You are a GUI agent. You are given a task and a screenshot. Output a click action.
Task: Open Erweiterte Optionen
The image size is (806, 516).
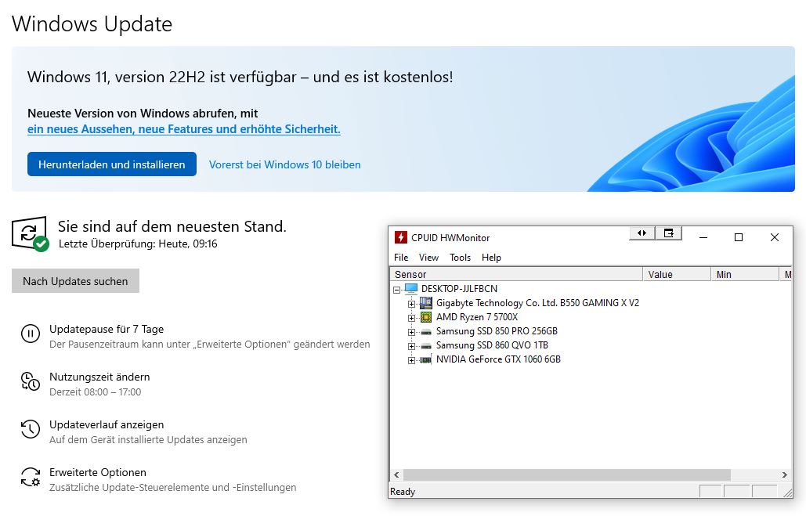coord(98,472)
